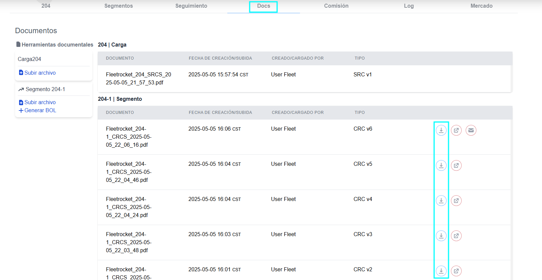Screen dimensions: 542x280
Task: Download the CRC v5 document
Action: click(441, 165)
